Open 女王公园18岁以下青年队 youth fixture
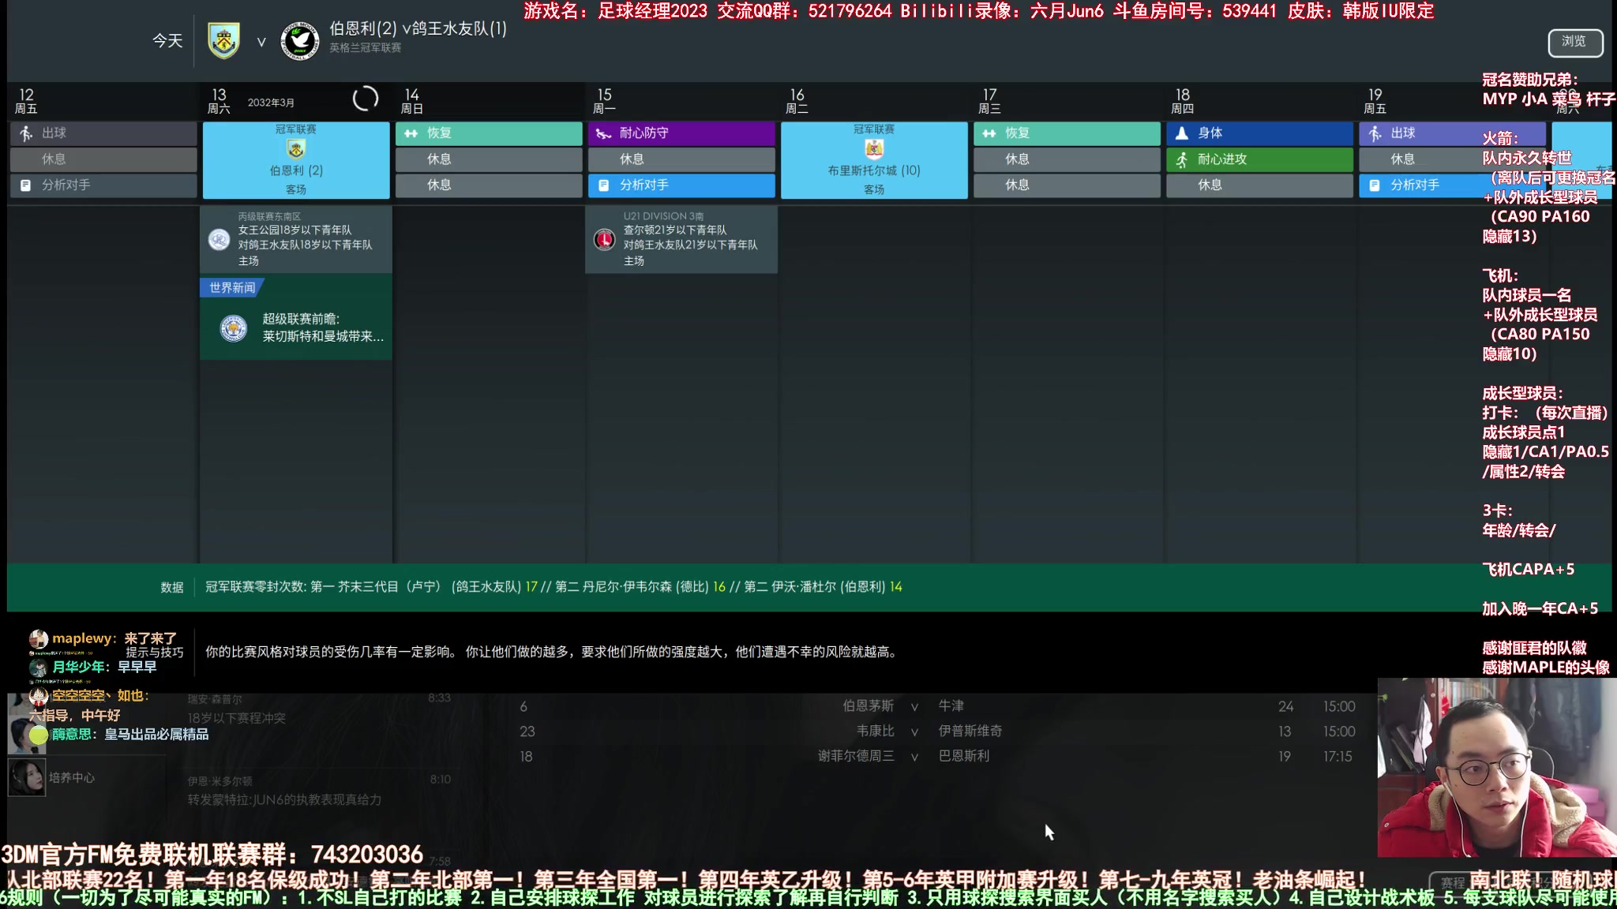The image size is (1617, 909). (x=296, y=239)
